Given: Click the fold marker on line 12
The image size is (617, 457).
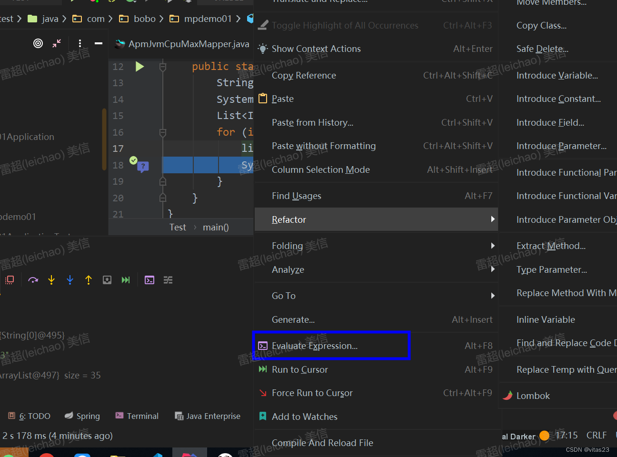Looking at the screenshot, I should (x=163, y=67).
